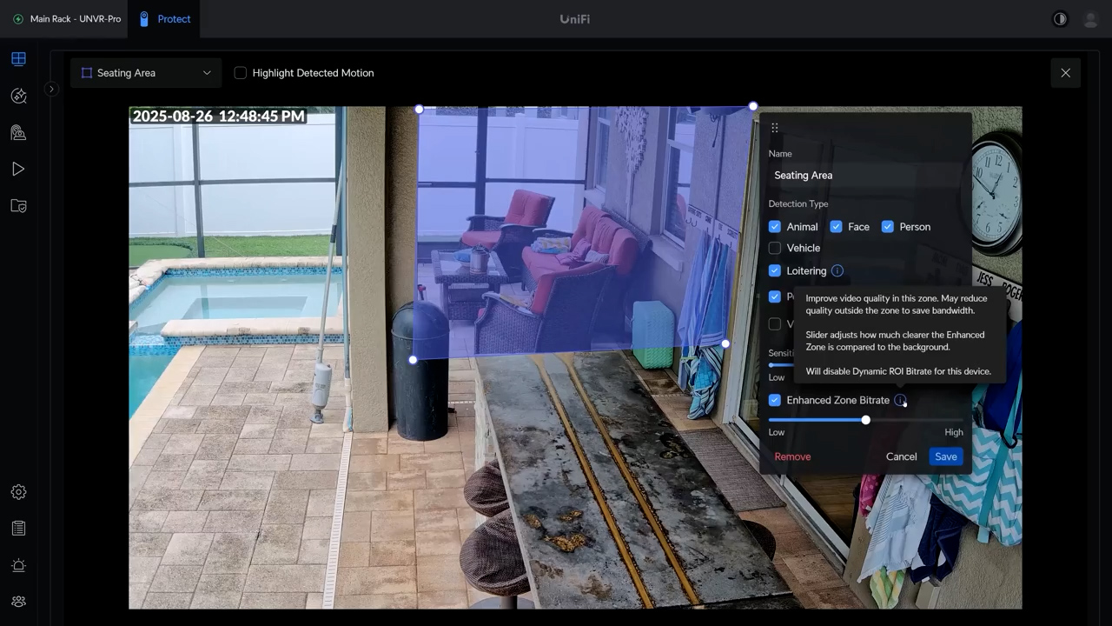Click the zone panel drag handle
Screen dimensions: 1112x626
[x=775, y=128]
